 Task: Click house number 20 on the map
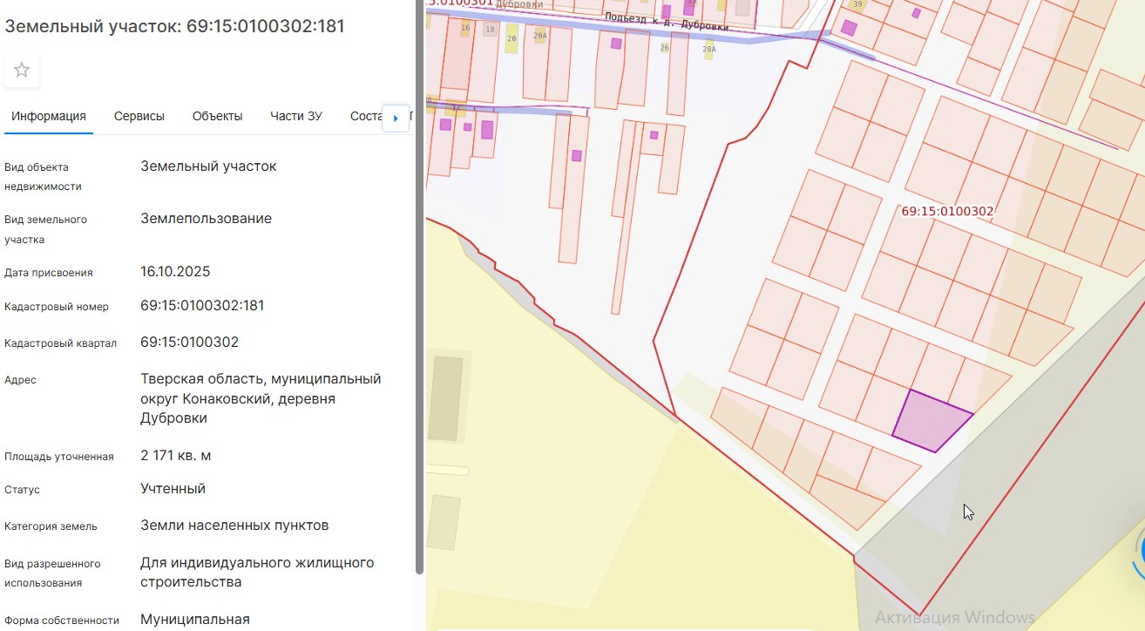(512, 38)
